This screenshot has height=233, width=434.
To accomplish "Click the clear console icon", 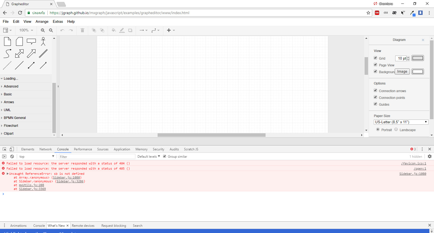I will click(12, 156).
